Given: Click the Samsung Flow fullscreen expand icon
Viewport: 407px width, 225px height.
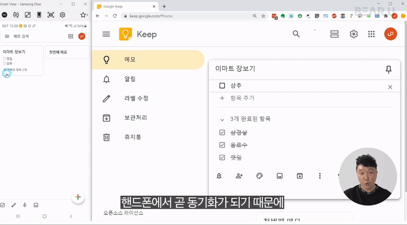Looking at the screenshot, I should [x=27, y=15].
